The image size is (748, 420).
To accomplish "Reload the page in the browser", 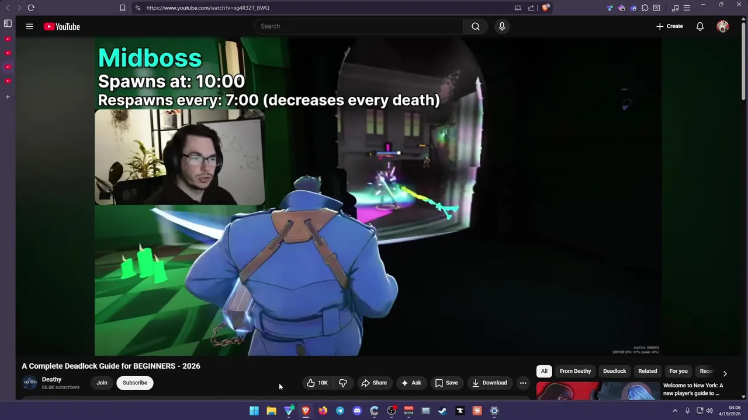I will tap(31, 8).
